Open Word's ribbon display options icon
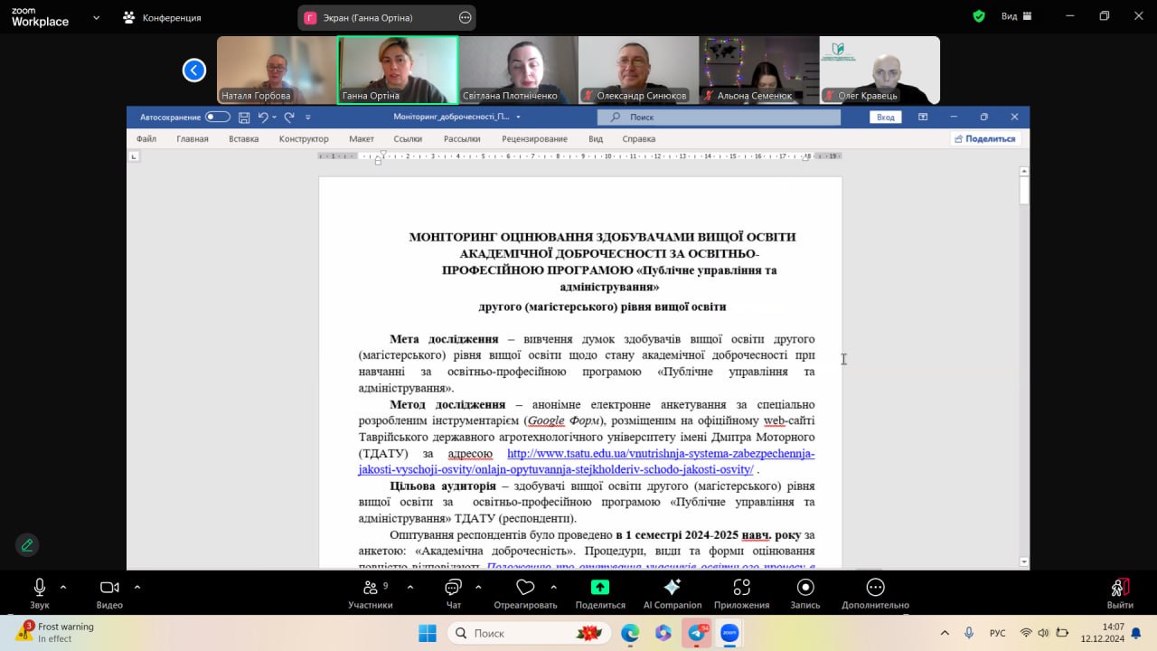Viewport: 1157px width, 651px height. pyautogui.click(x=923, y=117)
